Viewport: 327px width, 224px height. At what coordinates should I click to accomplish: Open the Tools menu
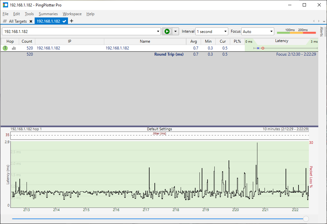coord(29,14)
